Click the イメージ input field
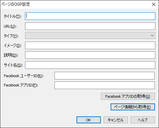Viewport: 159px width, 128px height. [90, 46]
